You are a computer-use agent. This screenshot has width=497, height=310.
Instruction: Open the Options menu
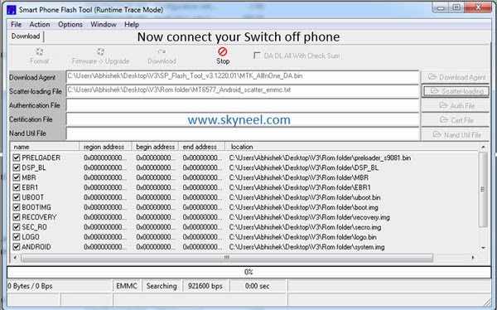pos(70,24)
